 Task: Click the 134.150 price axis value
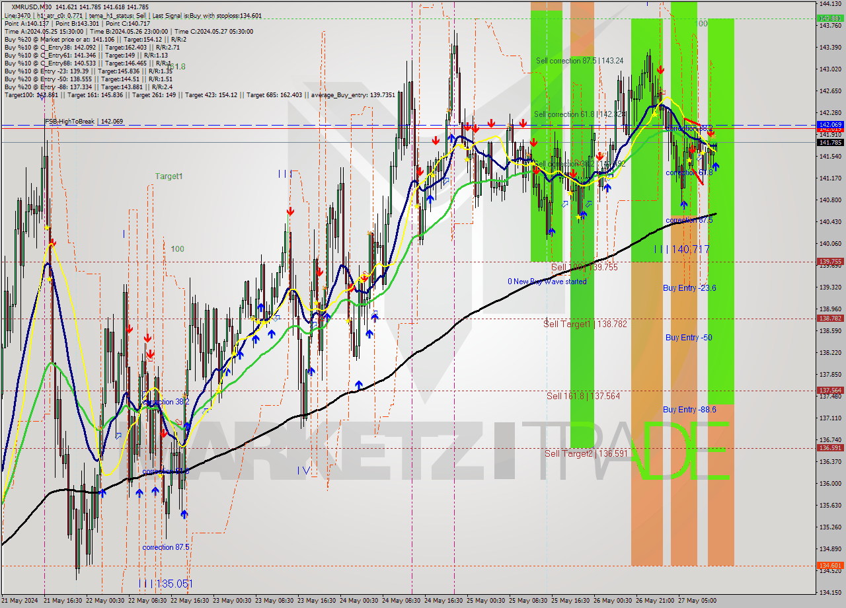[830, 593]
